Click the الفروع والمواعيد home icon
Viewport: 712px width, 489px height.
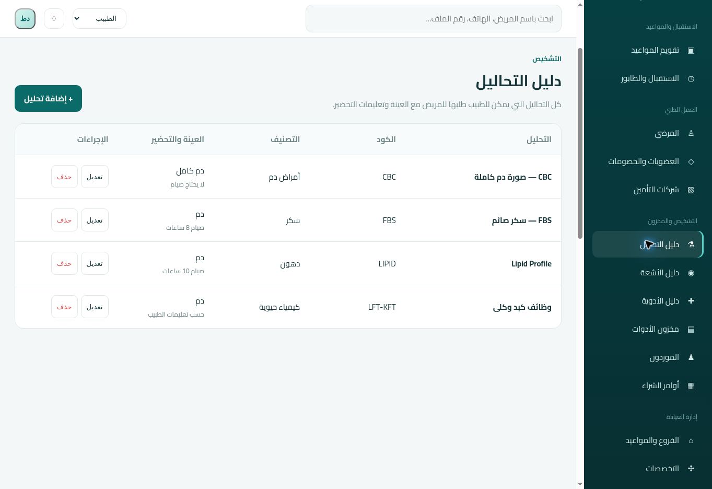point(691,440)
